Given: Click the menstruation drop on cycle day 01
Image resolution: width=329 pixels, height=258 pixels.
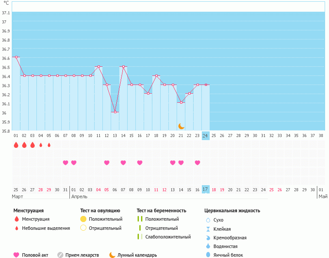Looking at the screenshot, I should [x=16, y=145].
